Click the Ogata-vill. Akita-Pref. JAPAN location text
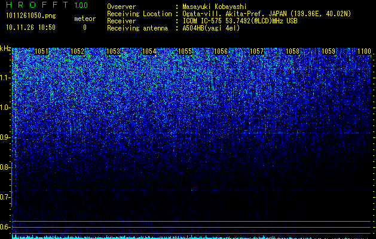Screen dimensions: 376x239 point(267,14)
